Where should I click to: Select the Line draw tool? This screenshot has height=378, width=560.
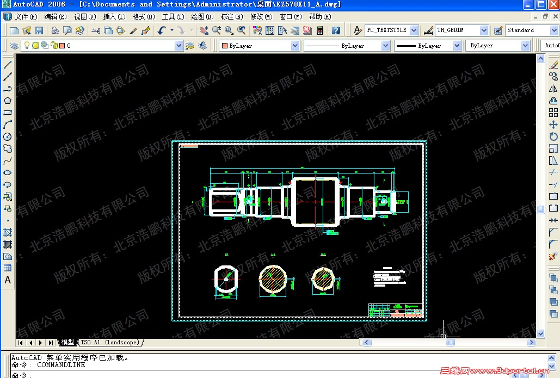(8, 65)
